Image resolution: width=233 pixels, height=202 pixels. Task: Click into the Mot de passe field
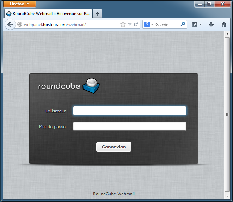tap(129, 126)
